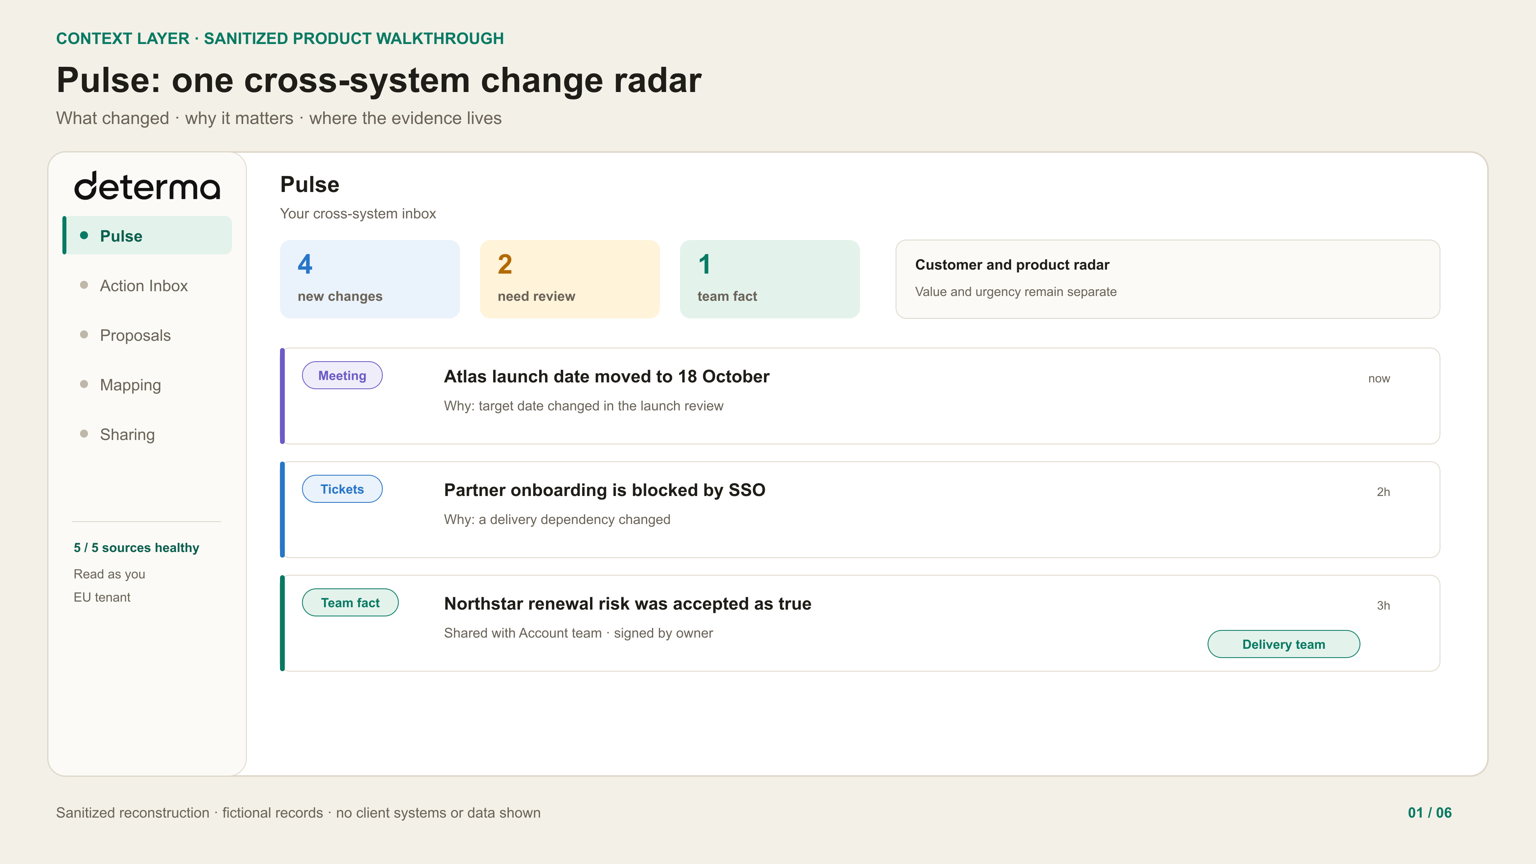The image size is (1536, 864).
Task: Click the 'now' timestamp
Action: (1378, 379)
